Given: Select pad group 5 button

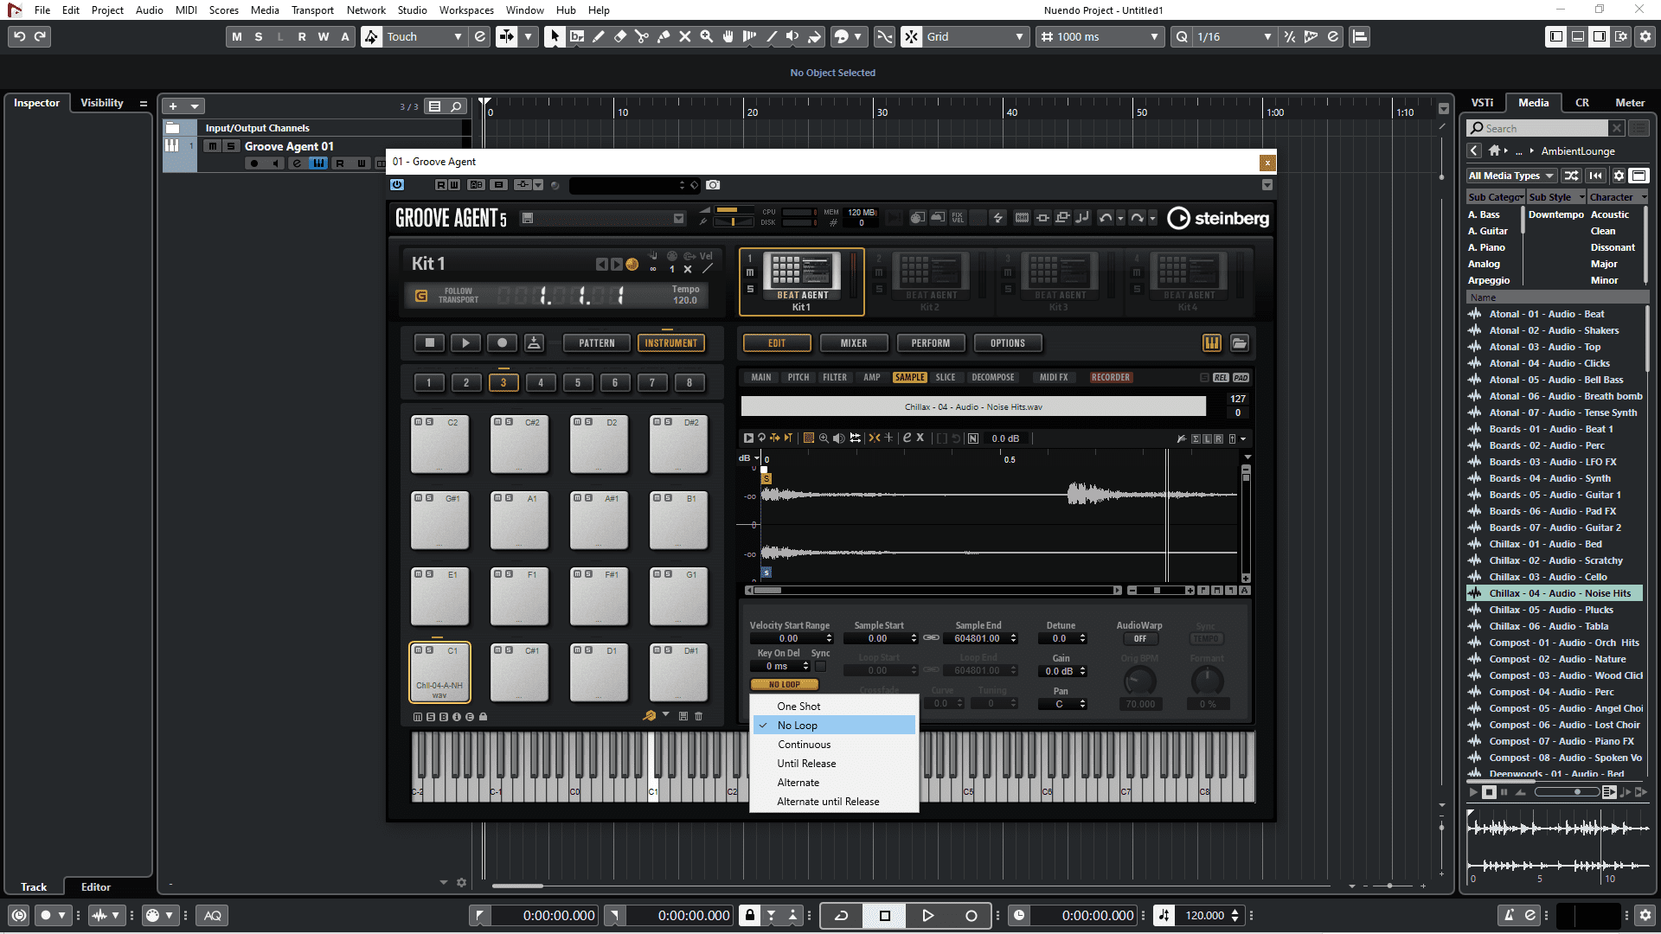Looking at the screenshot, I should click(x=578, y=382).
